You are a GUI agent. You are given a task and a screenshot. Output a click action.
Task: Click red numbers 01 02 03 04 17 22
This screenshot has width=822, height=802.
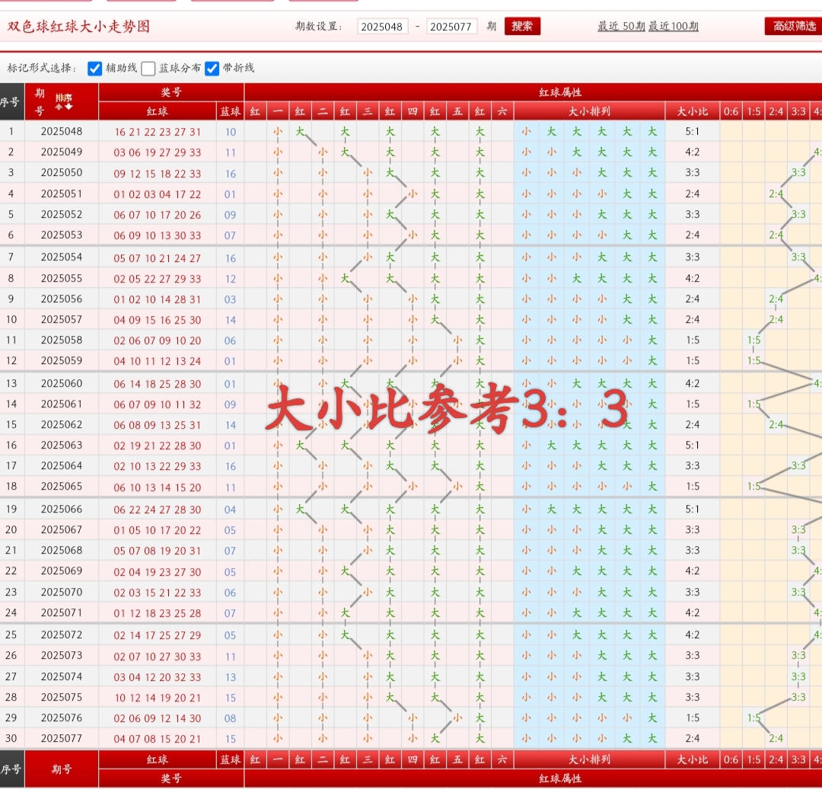pyautogui.click(x=158, y=195)
